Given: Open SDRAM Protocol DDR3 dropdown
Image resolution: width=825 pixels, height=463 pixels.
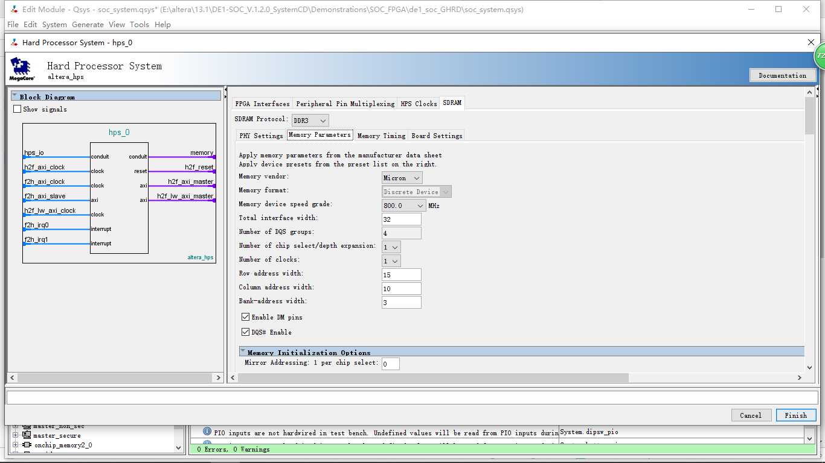Looking at the screenshot, I should click(x=310, y=121).
